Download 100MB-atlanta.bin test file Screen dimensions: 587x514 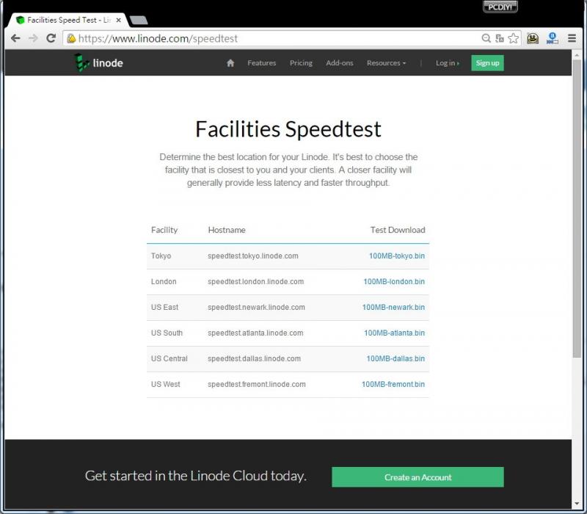click(395, 333)
